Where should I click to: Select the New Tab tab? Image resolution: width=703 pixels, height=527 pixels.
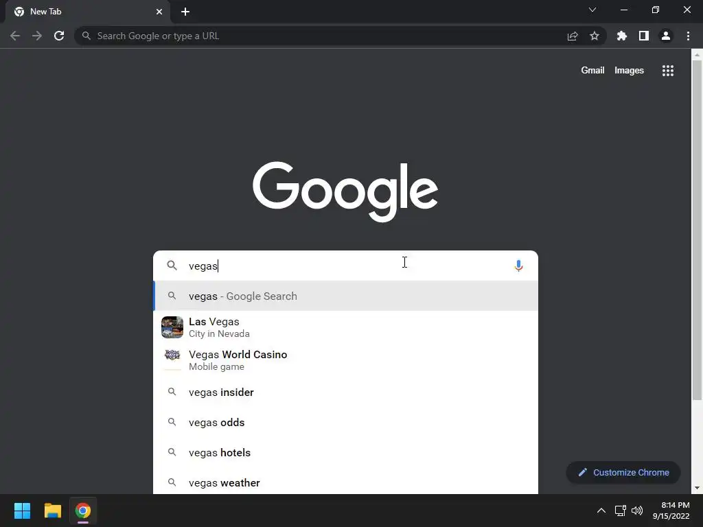(87, 12)
